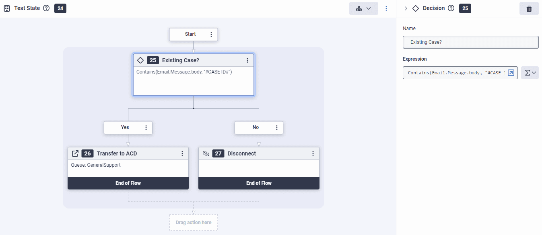Image resolution: width=542 pixels, height=235 pixels.
Task: Click the diamond Decision icon in panel header
Action: pyautogui.click(x=415, y=8)
